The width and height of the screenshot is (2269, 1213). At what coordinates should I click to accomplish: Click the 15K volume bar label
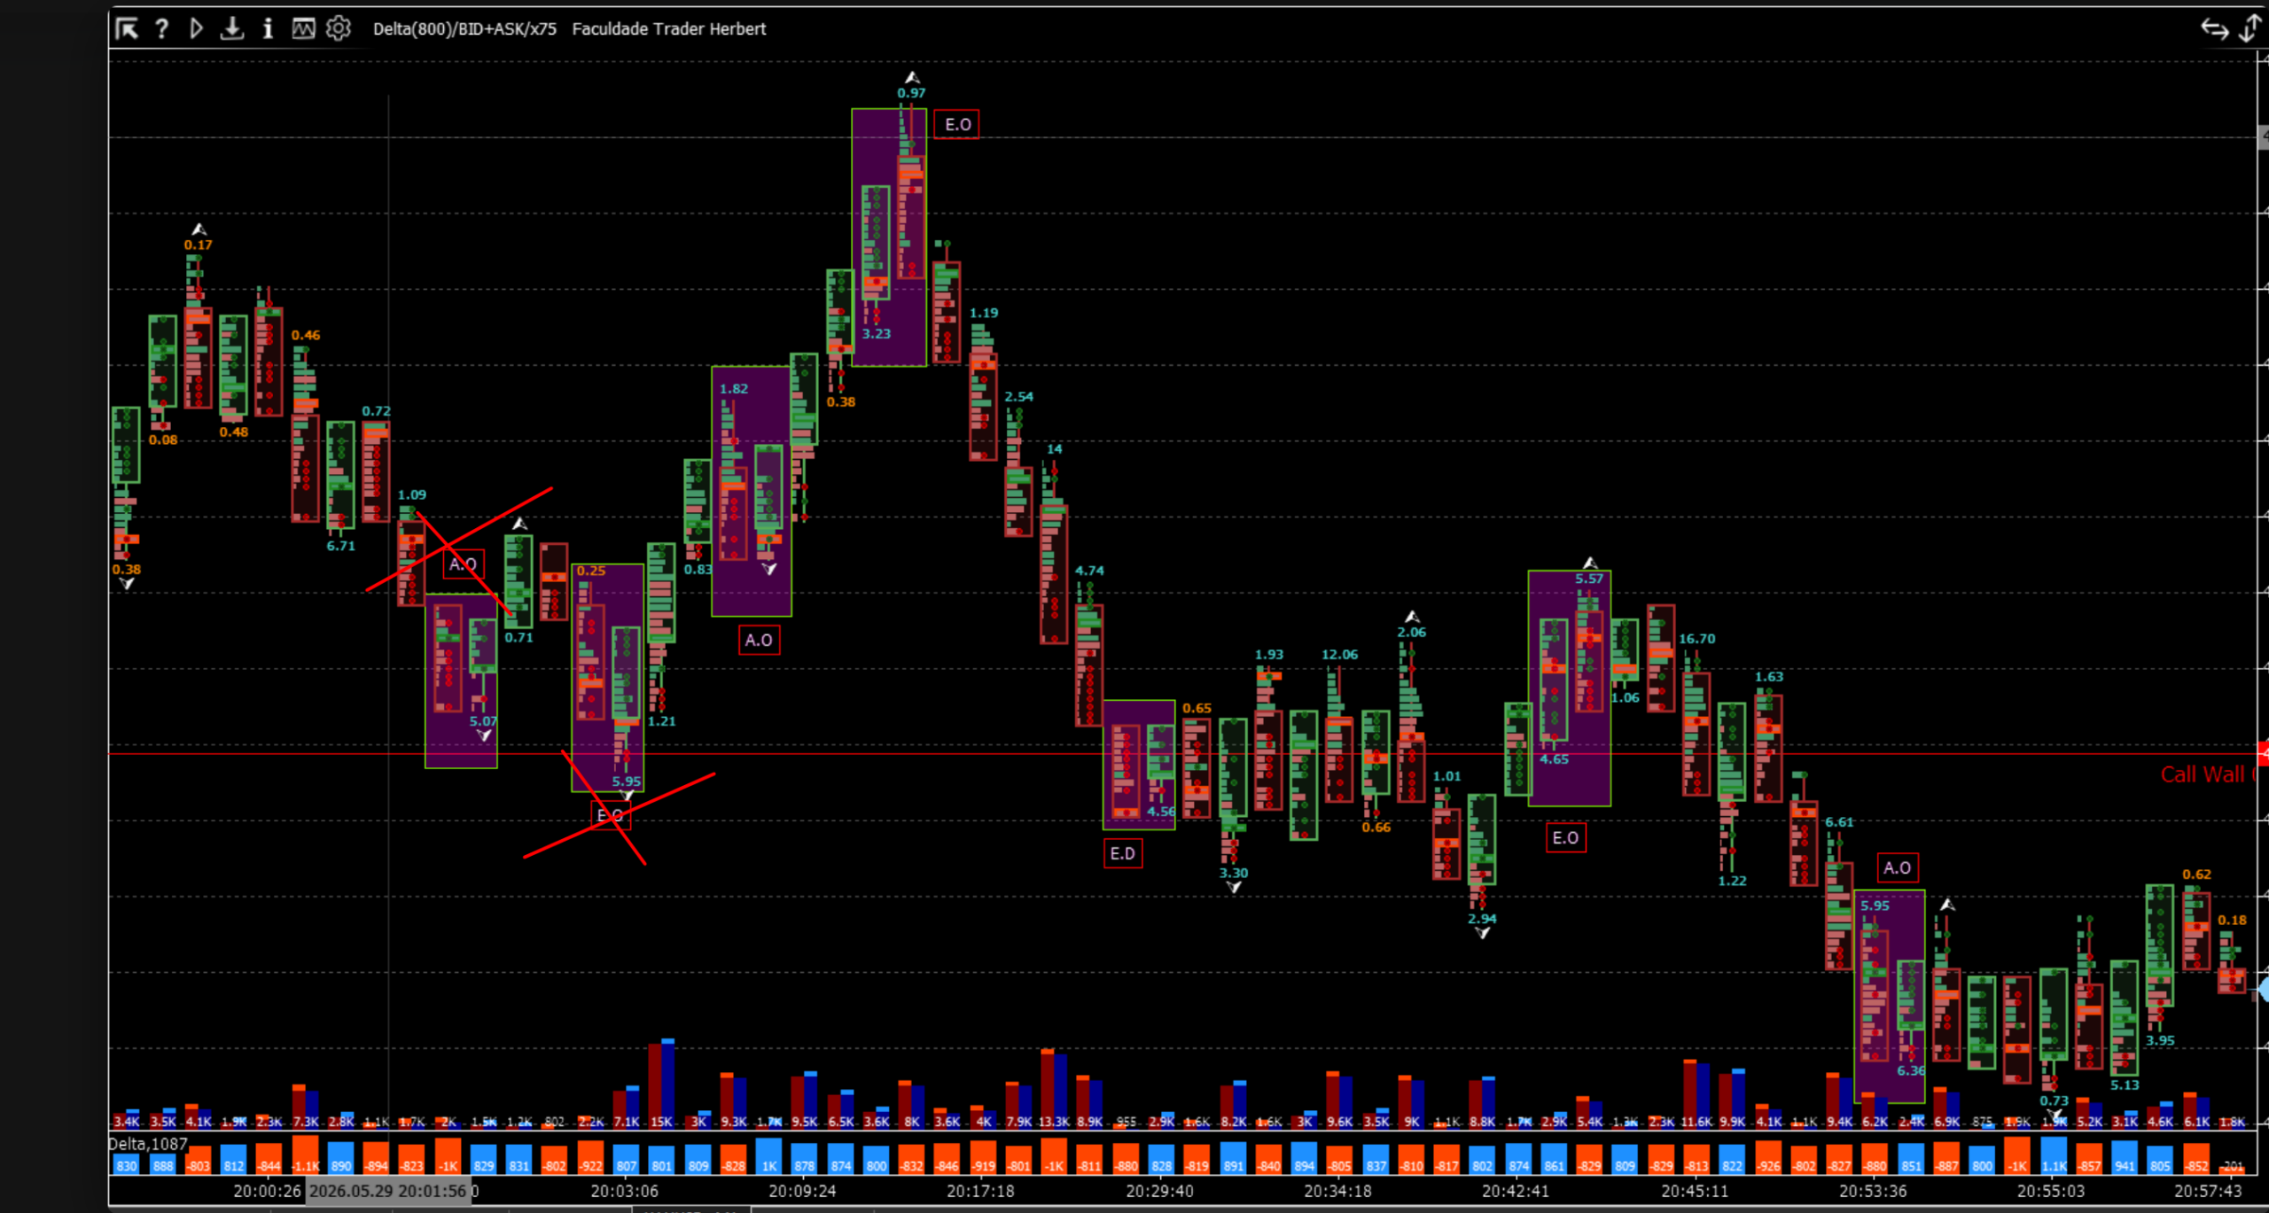coord(662,1121)
